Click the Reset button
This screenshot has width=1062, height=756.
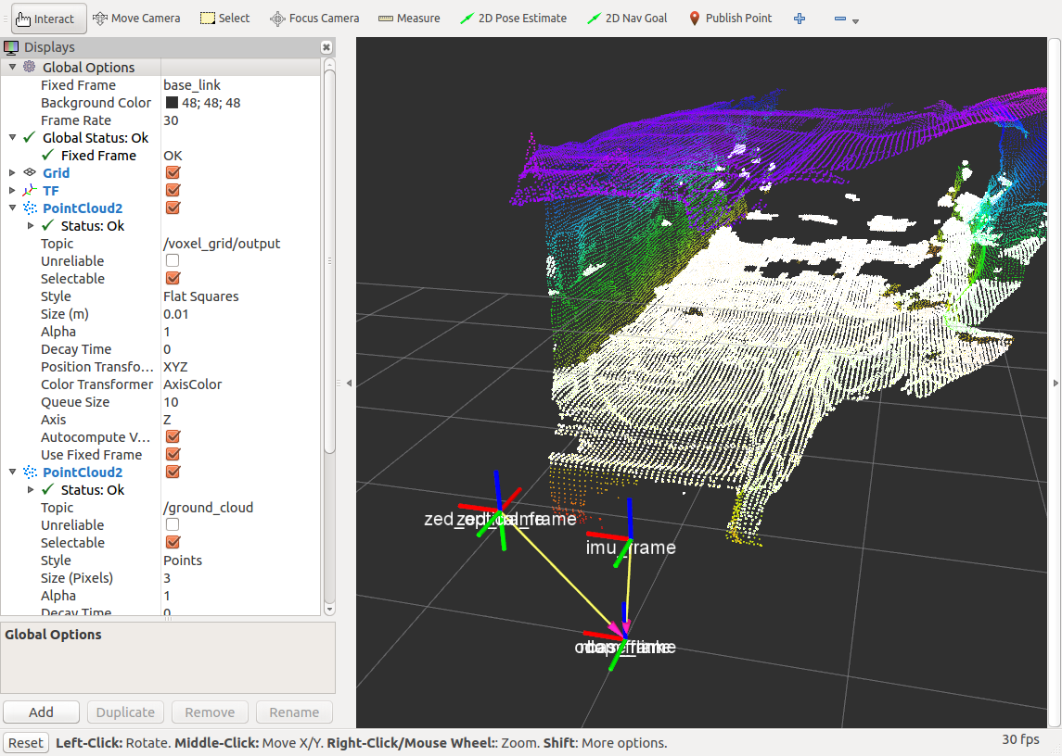(26, 743)
